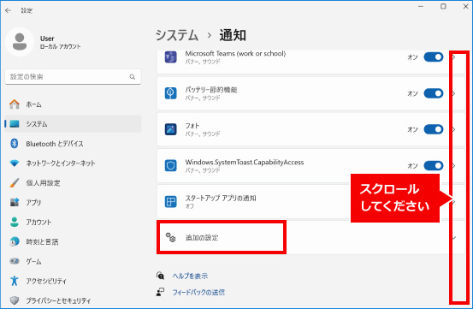The width and height of the screenshot is (473, 309).
Task: Select ゲーム text in the sidebar
Action: tap(33, 261)
